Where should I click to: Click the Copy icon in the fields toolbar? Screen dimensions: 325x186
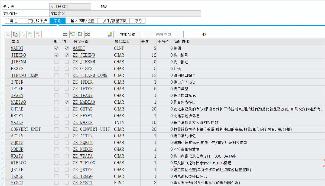15,34
